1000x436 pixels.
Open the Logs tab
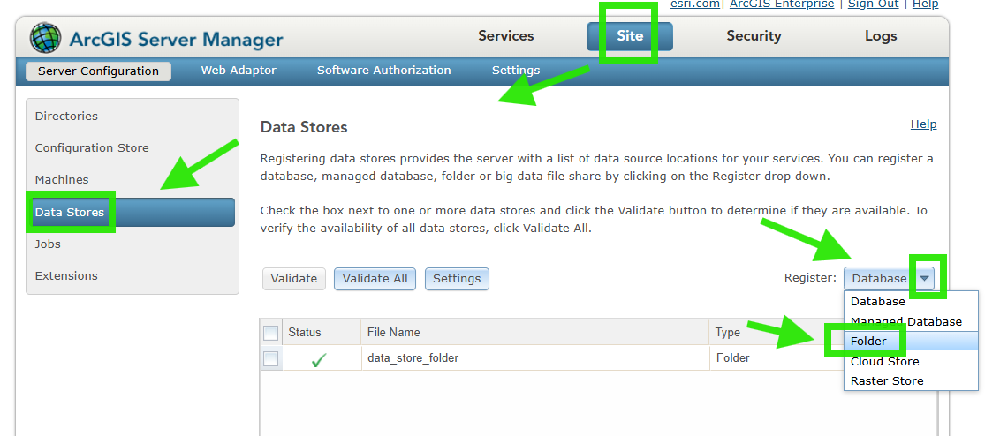point(881,36)
